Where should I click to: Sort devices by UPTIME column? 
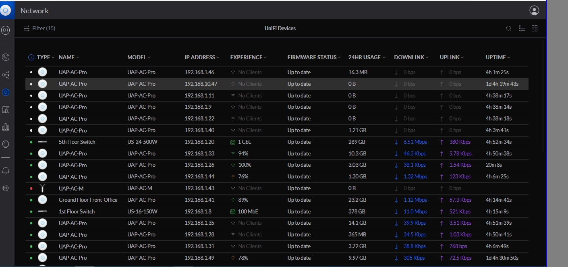[498, 58]
